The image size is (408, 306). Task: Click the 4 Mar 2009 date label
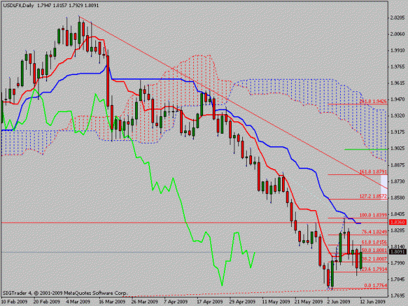pos(78,301)
